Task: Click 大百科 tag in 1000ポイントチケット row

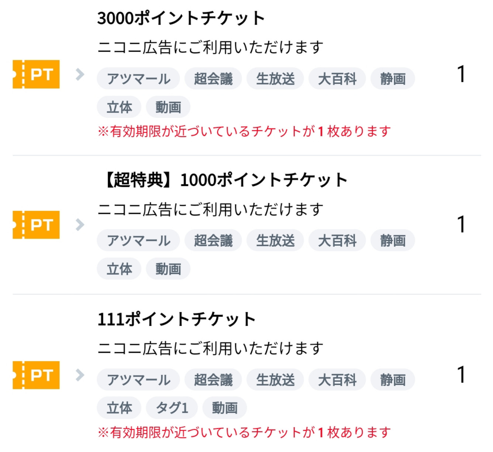Action: point(337,241)
